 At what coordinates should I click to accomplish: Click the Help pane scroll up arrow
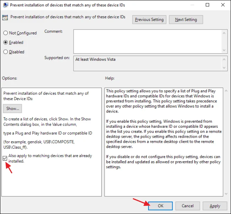click(x=226, y=91)
